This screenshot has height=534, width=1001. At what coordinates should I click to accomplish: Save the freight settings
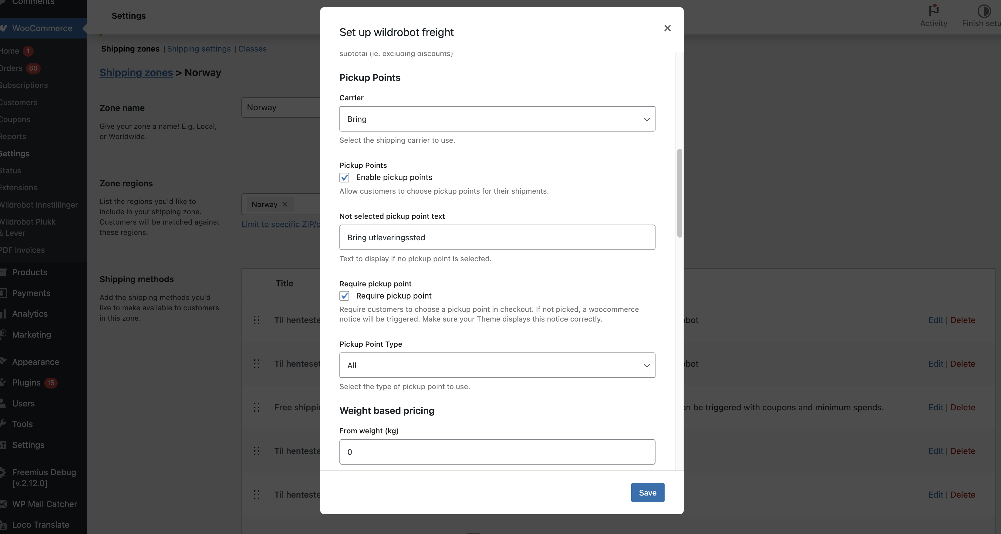point(647,492)
